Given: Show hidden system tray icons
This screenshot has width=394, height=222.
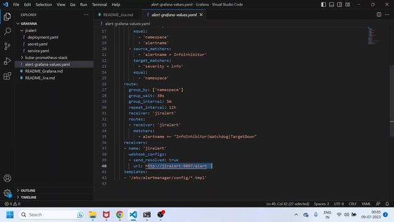Looking at the screenshot, I should (296, 215).
